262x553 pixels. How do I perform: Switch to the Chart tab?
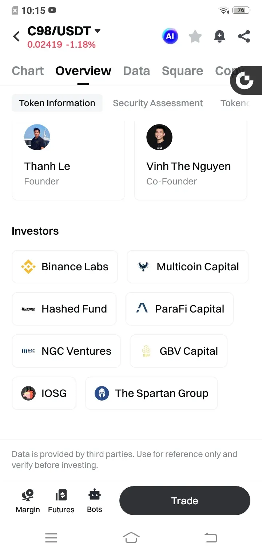28,71
